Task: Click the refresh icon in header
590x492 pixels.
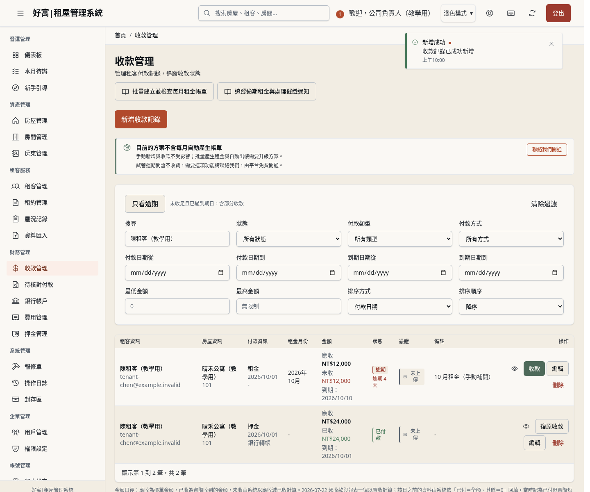Action: 532,13
